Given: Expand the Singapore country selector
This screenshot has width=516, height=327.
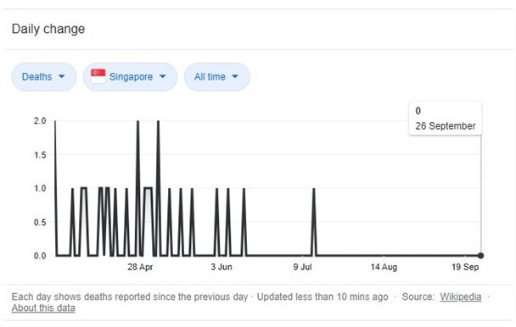Looking at the screenshot, I should pyautogui.click(x=131, y=77).
